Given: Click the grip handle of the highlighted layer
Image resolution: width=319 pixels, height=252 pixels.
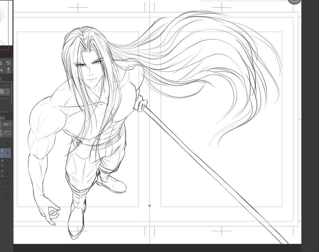Looking at the screenshot, I should click(x=8, y=153).
